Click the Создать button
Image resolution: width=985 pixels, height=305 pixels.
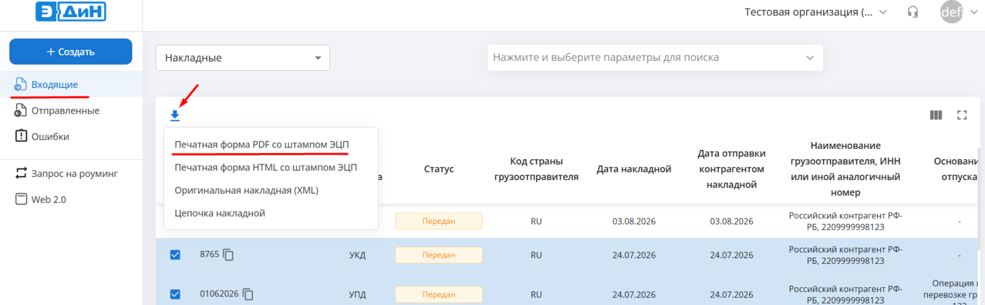pyautogui.click(x=71, y=52)
